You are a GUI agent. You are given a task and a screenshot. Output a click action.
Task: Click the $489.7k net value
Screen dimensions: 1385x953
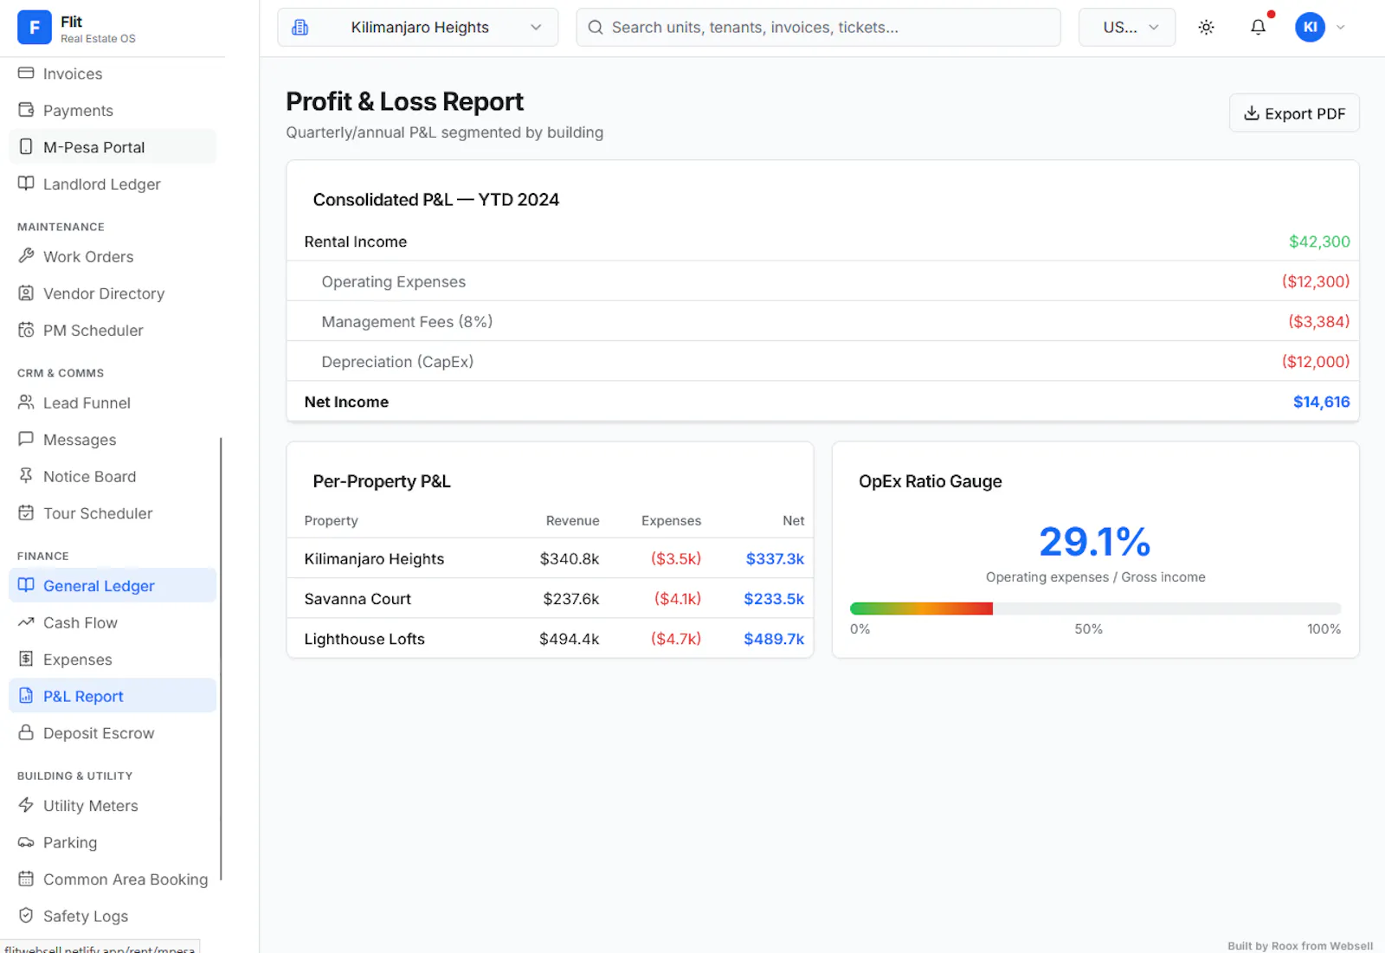[774, 638]
